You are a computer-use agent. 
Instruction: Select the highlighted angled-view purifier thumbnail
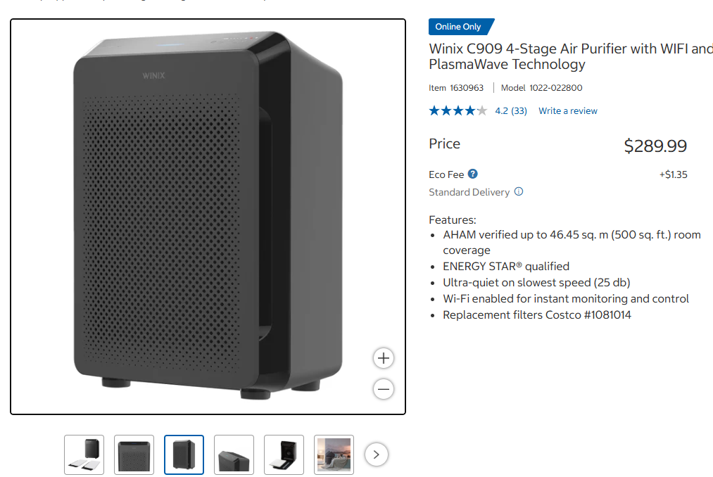[x=184, y=454]
